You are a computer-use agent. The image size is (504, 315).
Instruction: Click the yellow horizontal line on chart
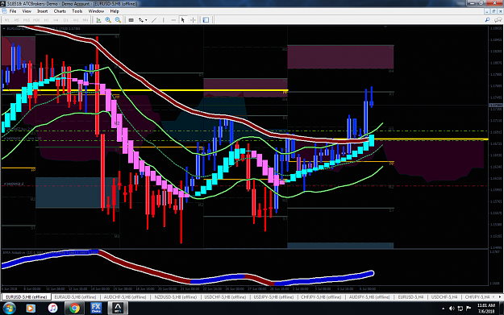click(x=144, y=90)
